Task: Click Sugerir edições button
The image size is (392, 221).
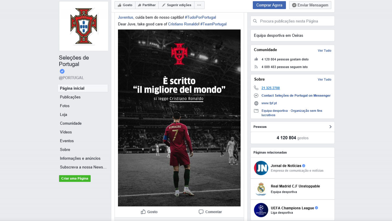Action: (x=176, y=5)
